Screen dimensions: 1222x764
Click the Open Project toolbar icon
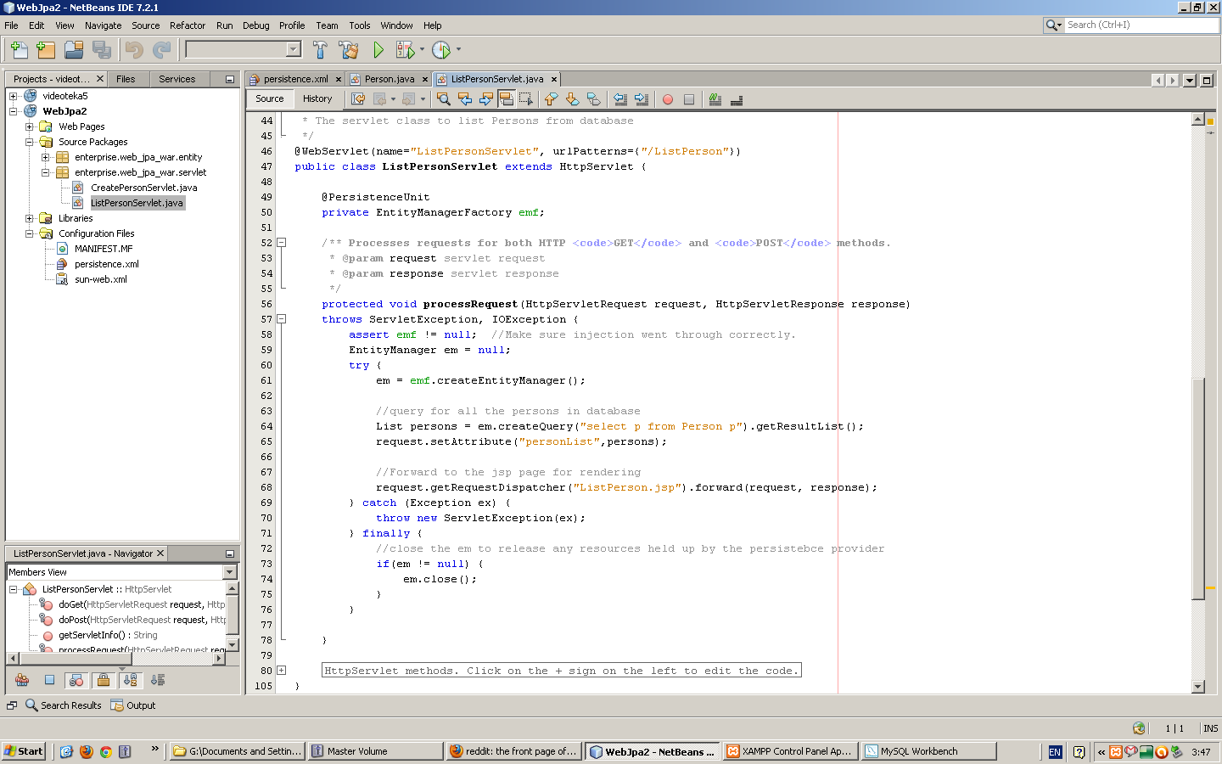click(x=74, y=50)
